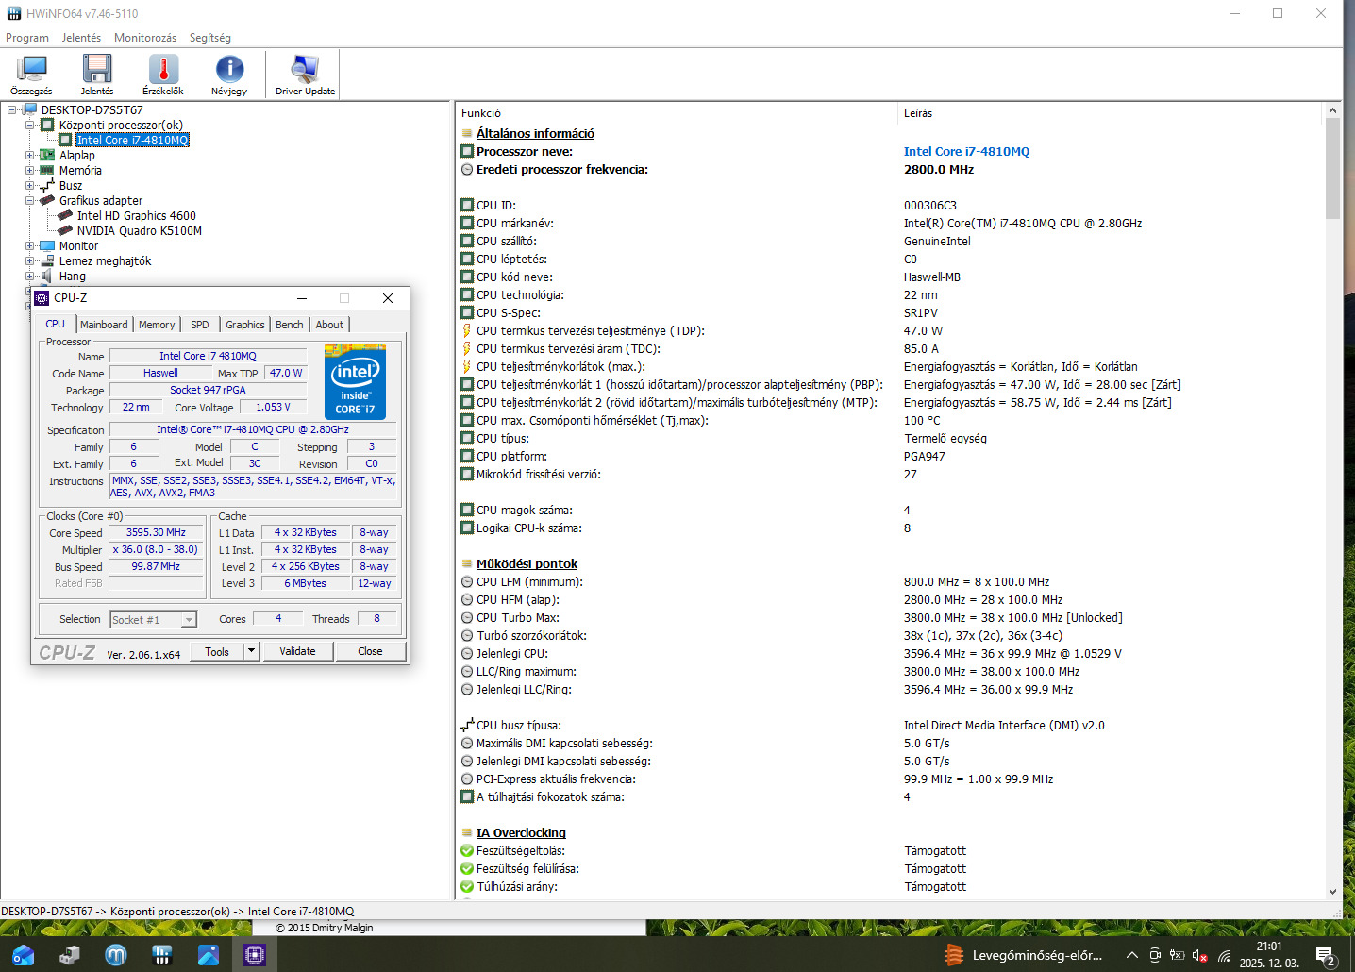The height and width of the screenshot is (972, 1355).
Task: Open the Tools dropdown arrow in CPU-Z
Action: coord(251,651)
